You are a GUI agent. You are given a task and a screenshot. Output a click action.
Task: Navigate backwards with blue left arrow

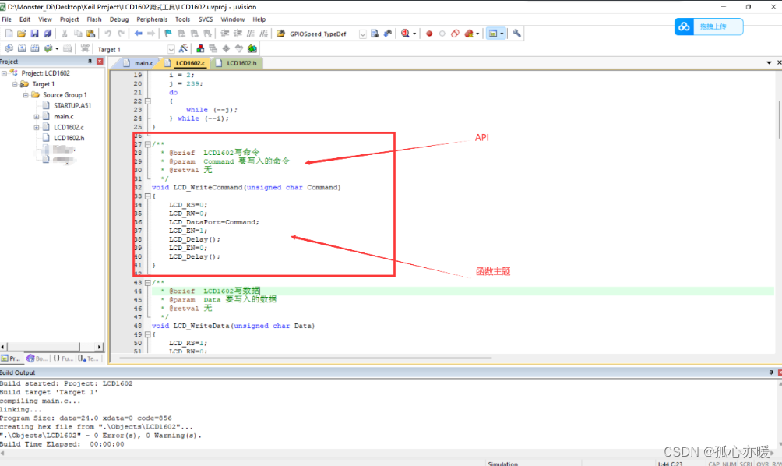click(x=138, y=34)
